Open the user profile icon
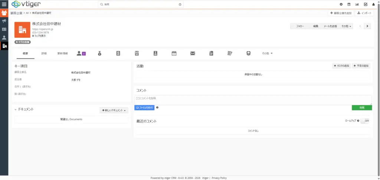Screen dimensions: 380x180 pos(373,4)
